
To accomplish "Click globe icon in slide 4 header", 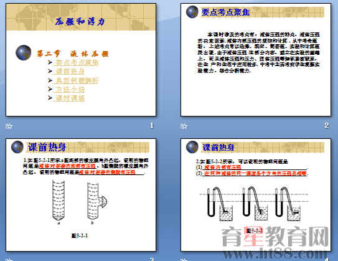I will click(192, 147).
